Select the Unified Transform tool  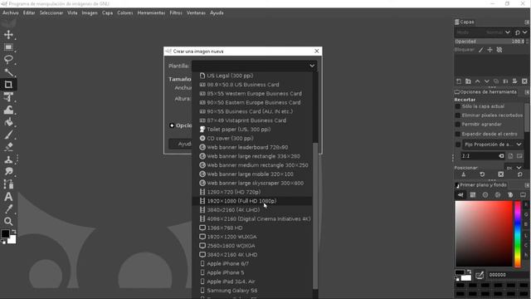(8, 97)
